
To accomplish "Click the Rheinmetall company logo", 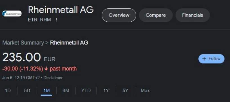I will (x=12, y=13).
